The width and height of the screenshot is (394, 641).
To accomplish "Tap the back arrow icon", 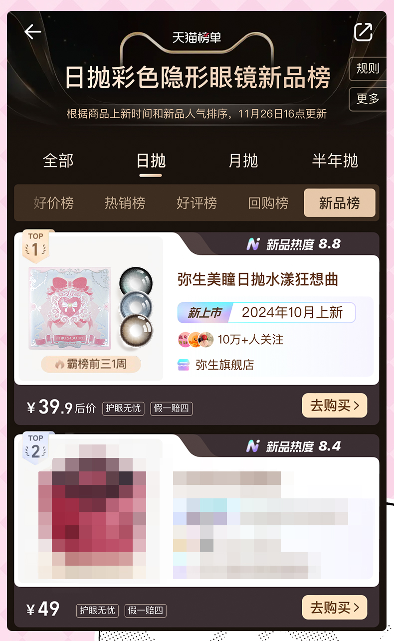I will click(33, 32).
